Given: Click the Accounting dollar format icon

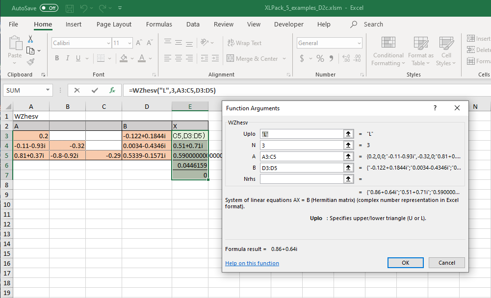Looking at the screenshot, I should tap(302, 58).
